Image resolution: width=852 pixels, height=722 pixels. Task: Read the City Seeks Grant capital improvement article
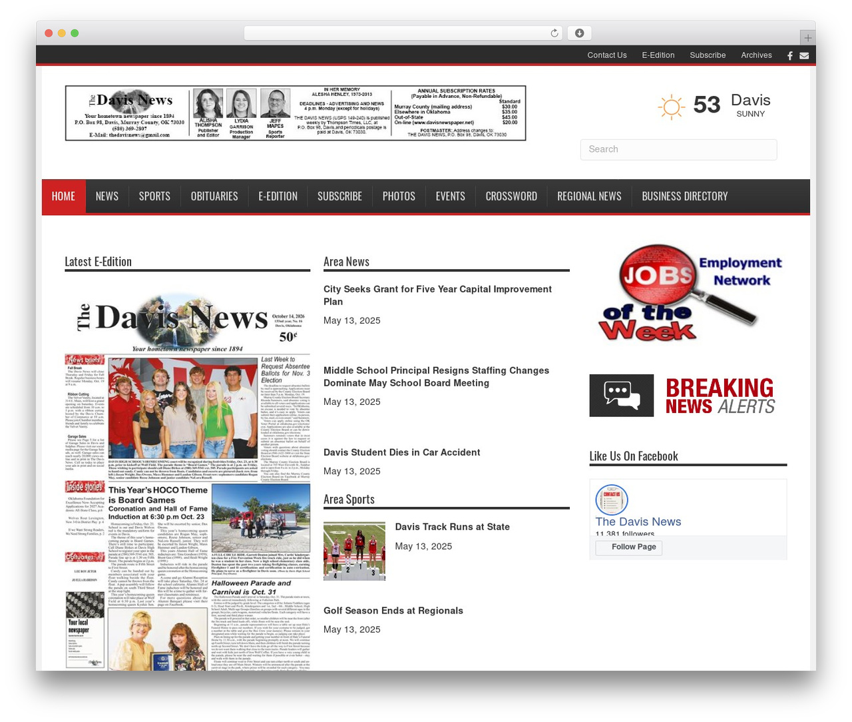coord(437,295)
